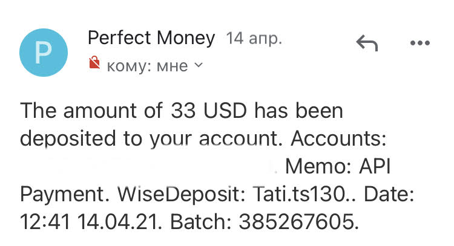Tap the reply arrow icon

(367, 43)
